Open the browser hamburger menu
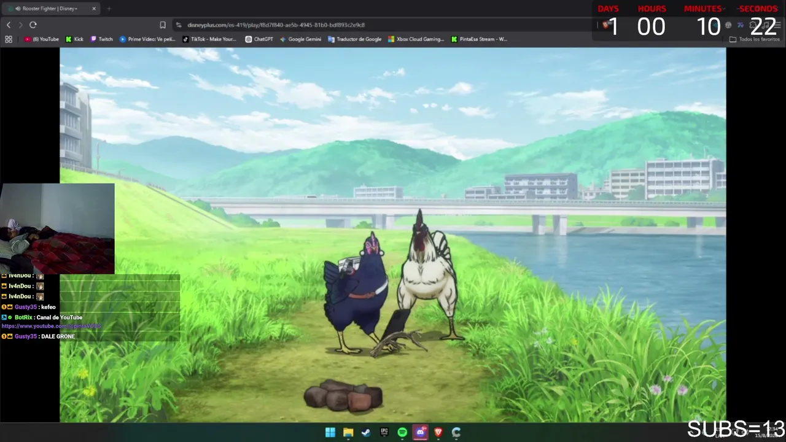This screenshot has height=442, width=786. click(777, 25)
